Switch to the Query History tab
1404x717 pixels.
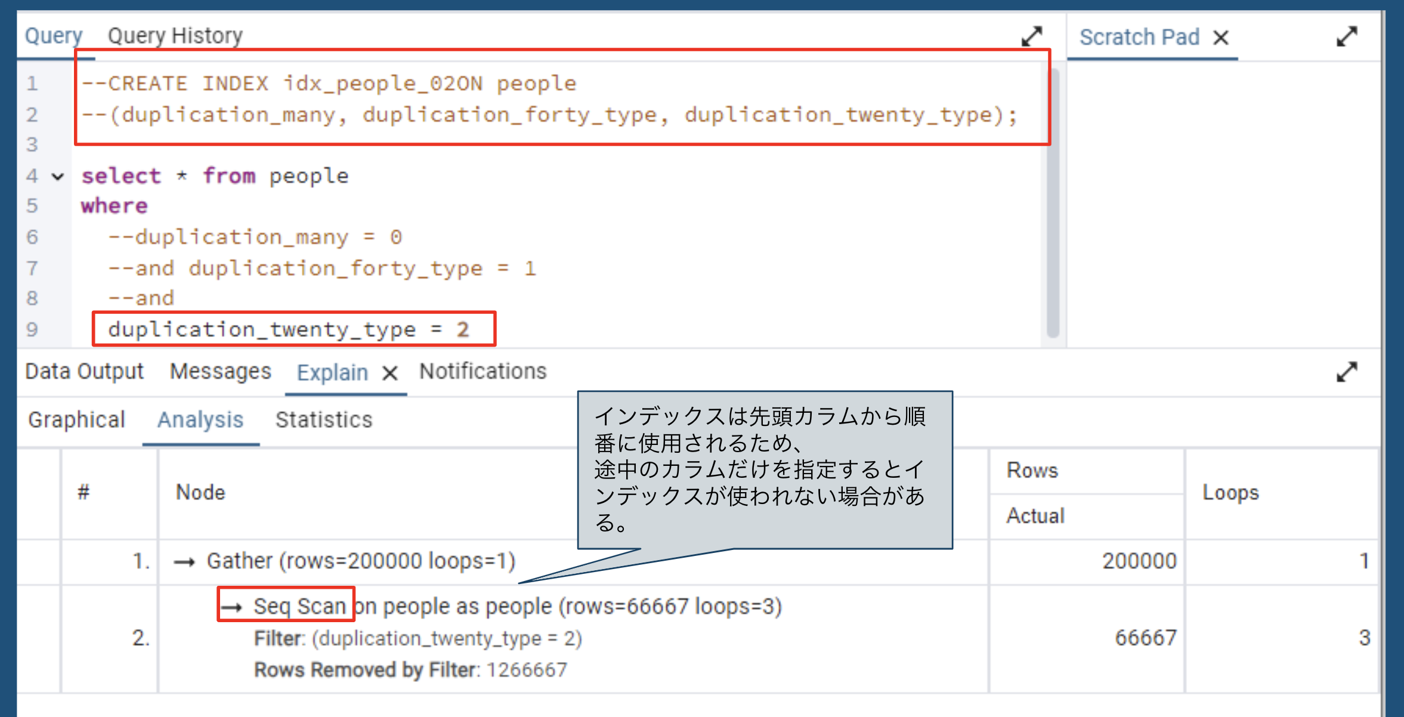pos(175,35)
